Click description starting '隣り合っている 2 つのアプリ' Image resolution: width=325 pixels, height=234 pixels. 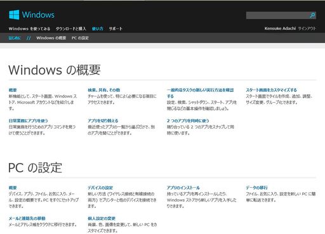[201, 130]
